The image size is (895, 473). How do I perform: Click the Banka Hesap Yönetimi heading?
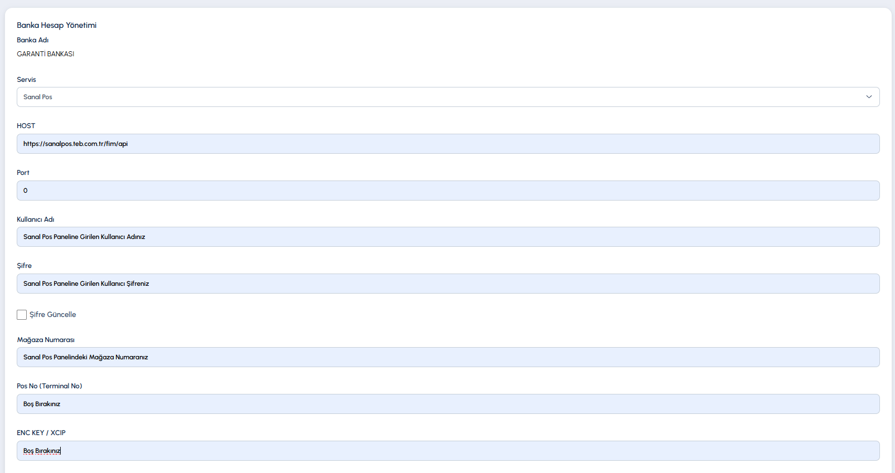(x=57, y=25)
